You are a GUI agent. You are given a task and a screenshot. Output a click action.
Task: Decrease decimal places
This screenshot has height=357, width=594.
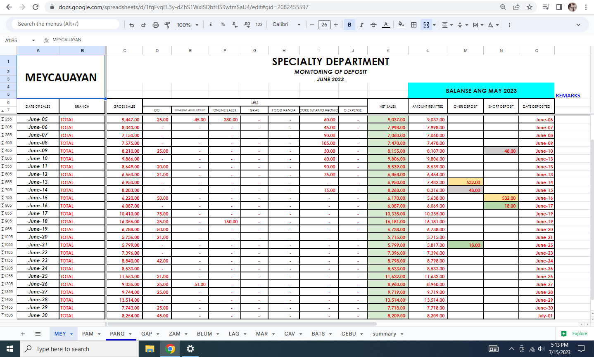pyautogui.click(x=235, y=25)
